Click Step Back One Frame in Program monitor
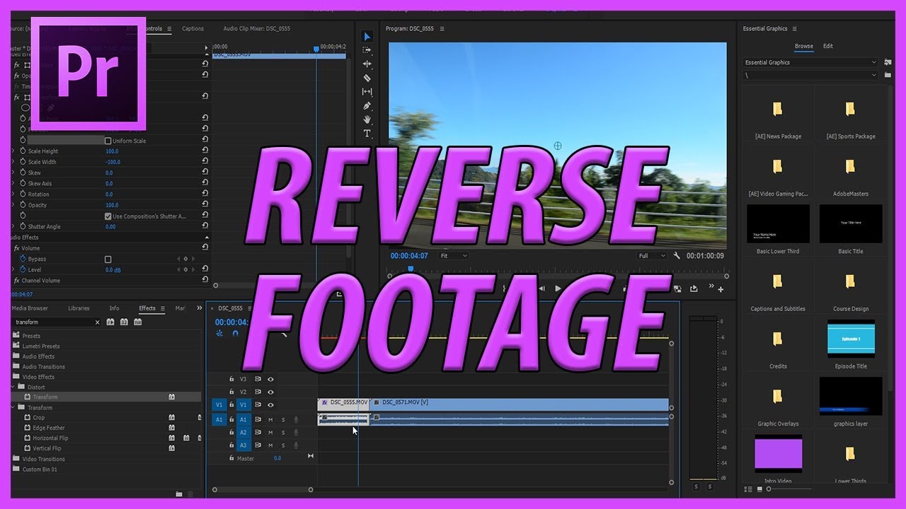This screenshot has height=509, width=906. point(542,288)
